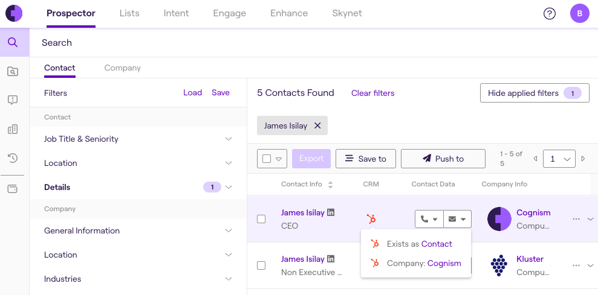Open the three-dots menu for the Kluster row
Viewport: 598px width, 295px height.
click(x=576, y=265)
